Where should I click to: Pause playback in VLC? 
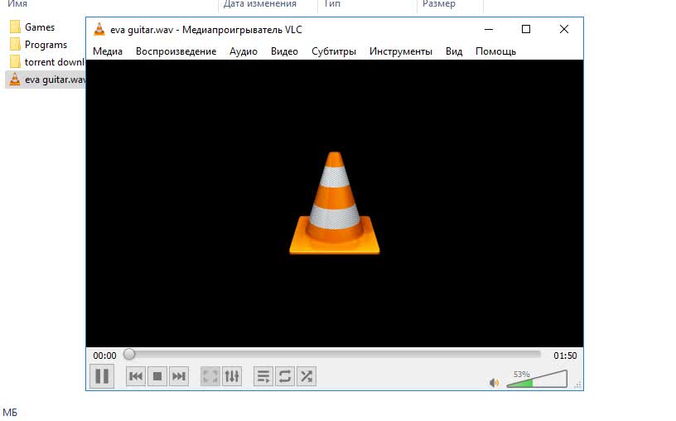pyautogui.click(x=102, y=376)
